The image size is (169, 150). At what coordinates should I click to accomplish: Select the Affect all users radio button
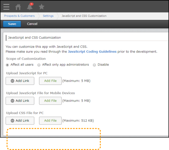7,65
